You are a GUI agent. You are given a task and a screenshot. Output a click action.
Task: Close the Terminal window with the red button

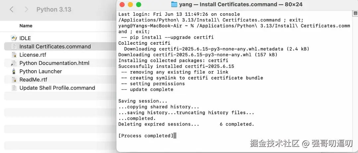click(122, 4)
